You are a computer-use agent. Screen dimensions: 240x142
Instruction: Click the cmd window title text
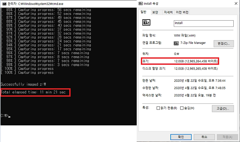(35, 4)
